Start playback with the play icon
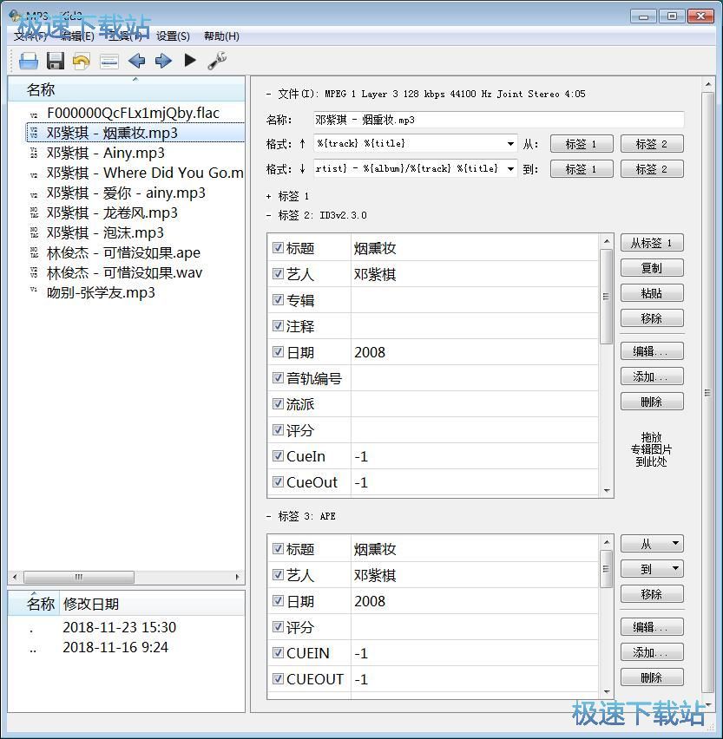723x739 pixels. [190, 60]
